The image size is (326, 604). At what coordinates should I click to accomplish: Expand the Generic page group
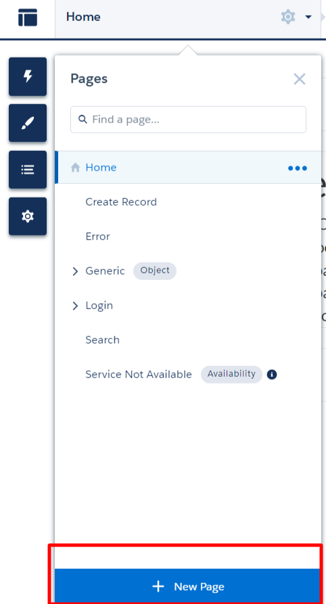[75, 271]
